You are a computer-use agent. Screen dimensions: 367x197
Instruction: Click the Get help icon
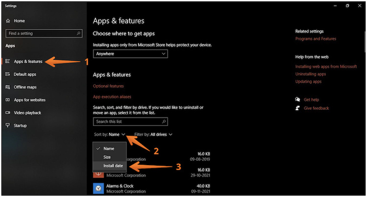298,99
